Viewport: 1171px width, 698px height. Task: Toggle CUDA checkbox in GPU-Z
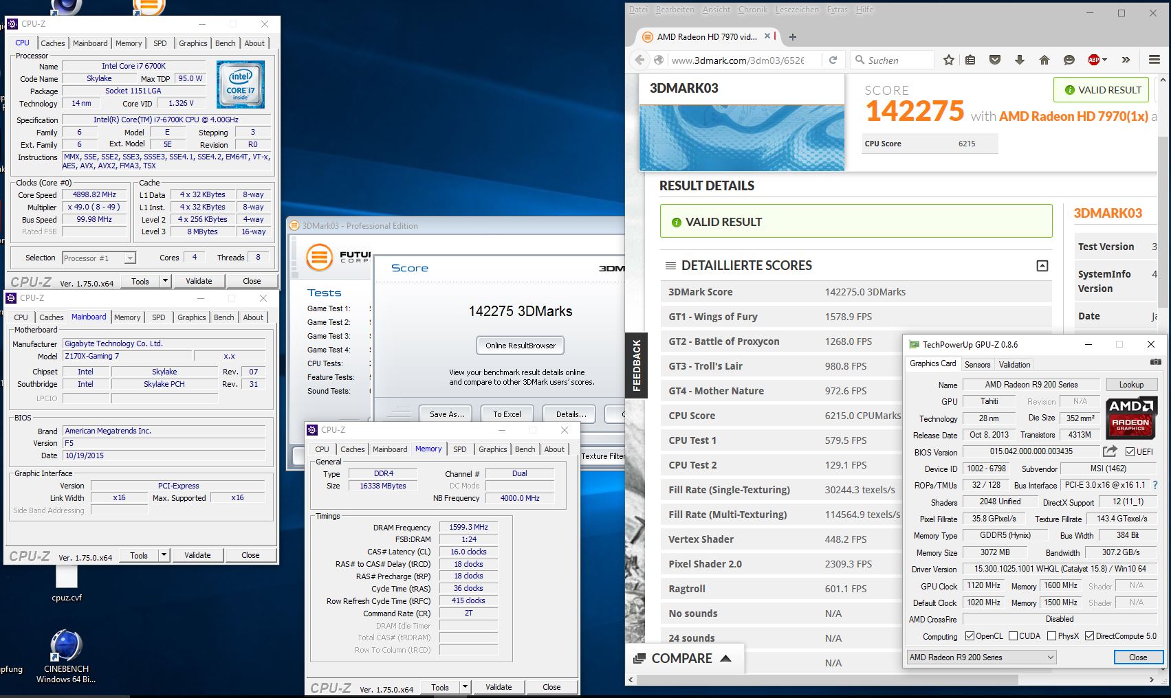pyautogui.click(x=1013, y=636)
